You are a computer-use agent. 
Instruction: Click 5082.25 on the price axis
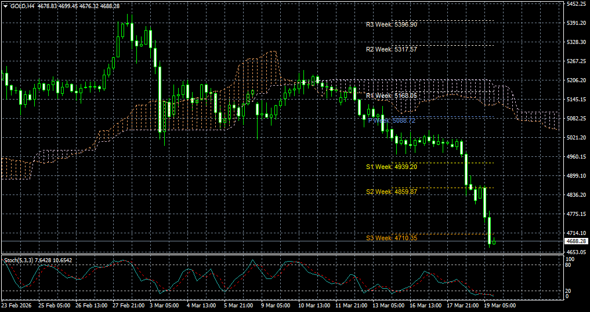coord(577,119)
